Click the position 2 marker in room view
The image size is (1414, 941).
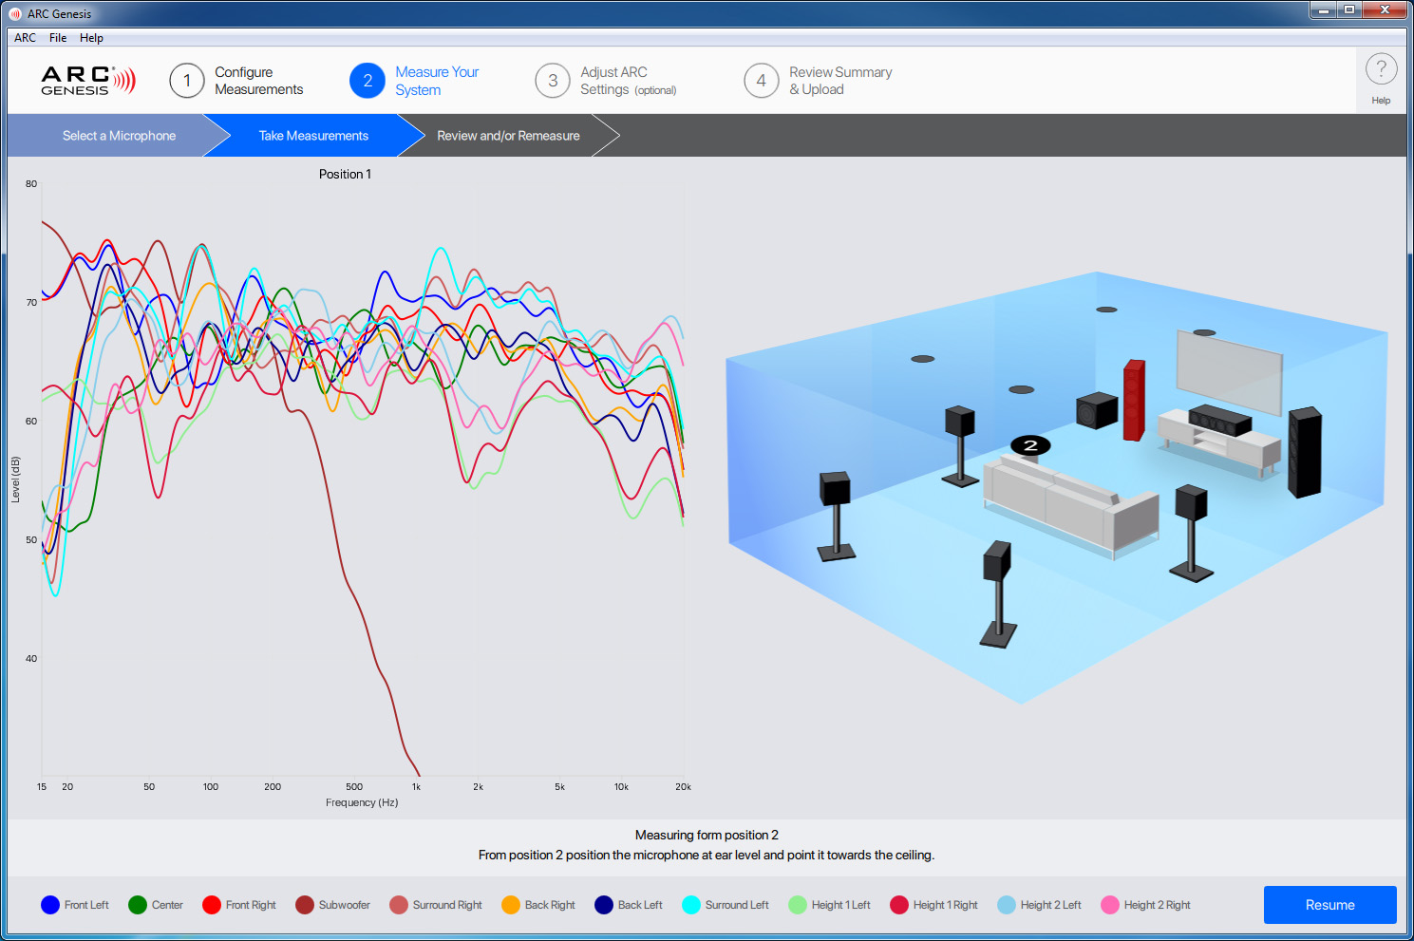[x=1030, y=445]
